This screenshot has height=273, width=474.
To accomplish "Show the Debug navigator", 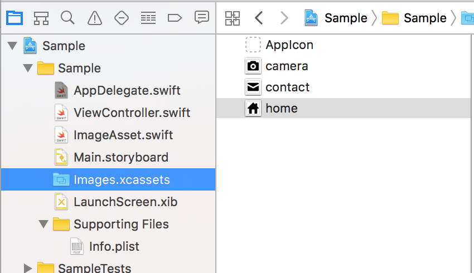I will tap(148, 18).
